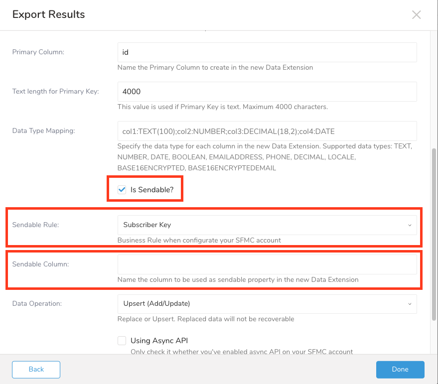Open the Data Operation dropdown
The image size is (438, 384).
pyautogui.click(x=267, y=304)
